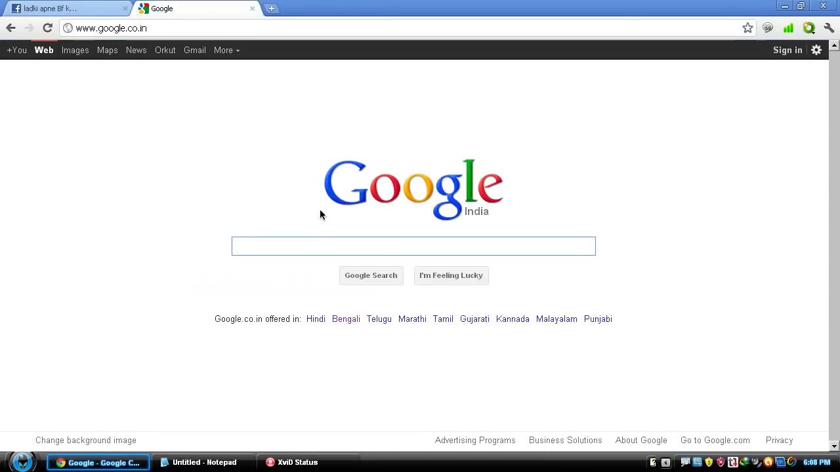Click the page scrollbar up arrow
Viewport: 840px width, 472px height.
point(834,46)
